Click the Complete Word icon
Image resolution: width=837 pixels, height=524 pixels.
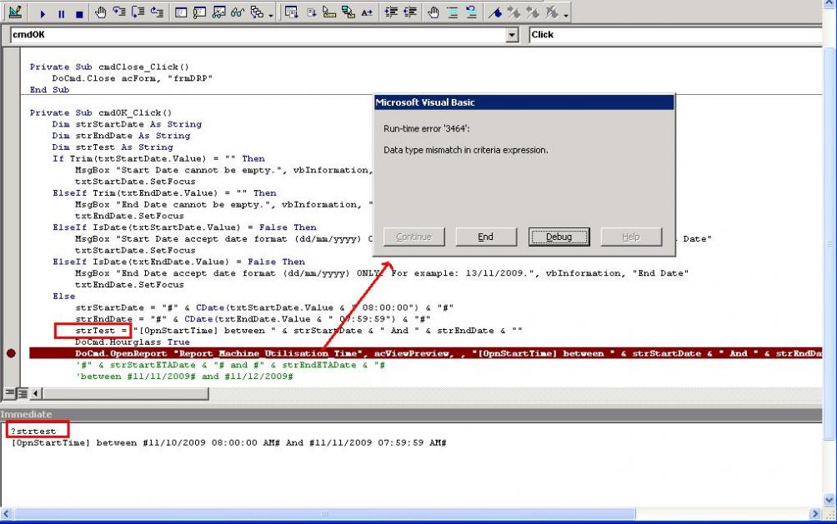click(x=367, y=12)
